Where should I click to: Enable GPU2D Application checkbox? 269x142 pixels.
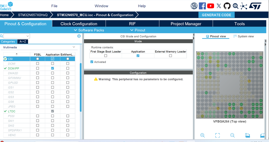pos(53,83)
